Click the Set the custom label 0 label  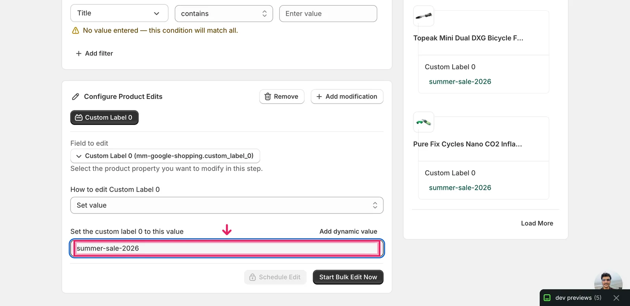click(x=127, y=232)
